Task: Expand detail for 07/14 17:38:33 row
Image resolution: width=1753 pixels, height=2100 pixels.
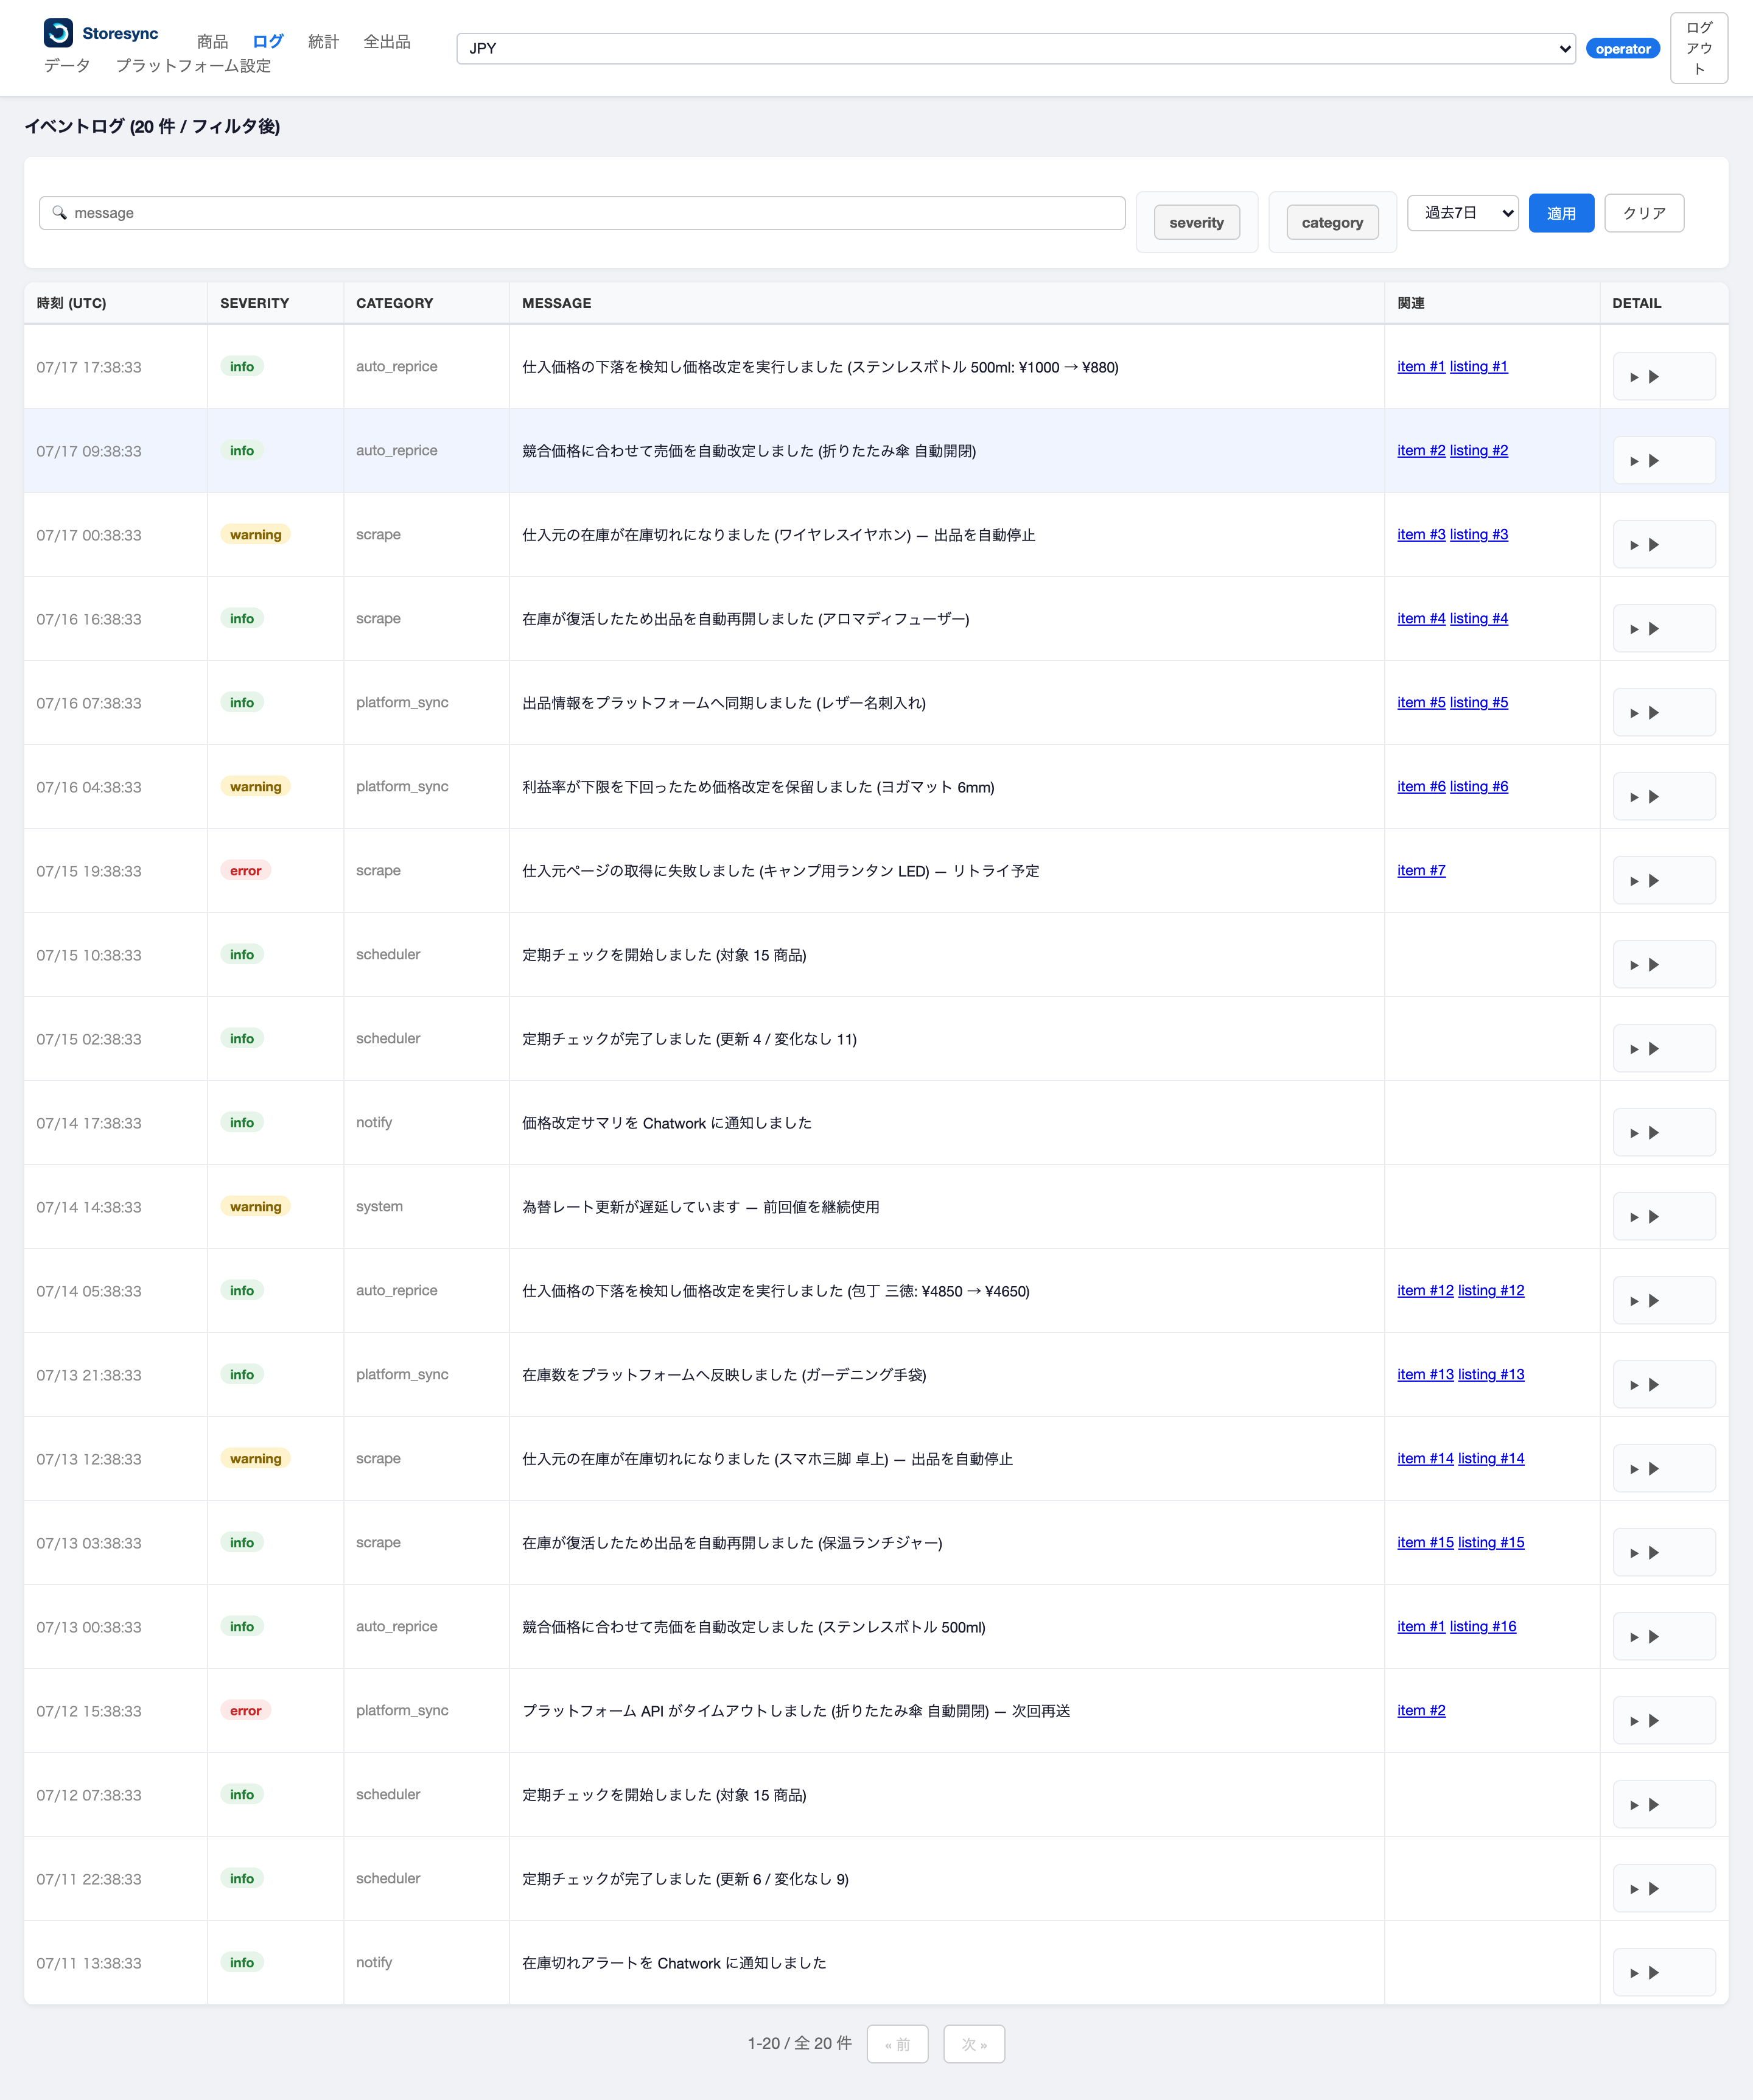Action: [1664, 1133]
